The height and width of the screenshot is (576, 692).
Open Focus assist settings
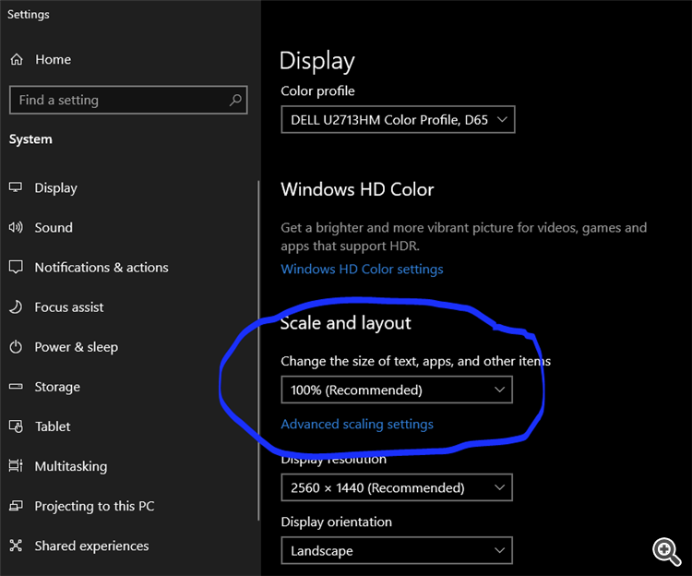pos(69,306)
